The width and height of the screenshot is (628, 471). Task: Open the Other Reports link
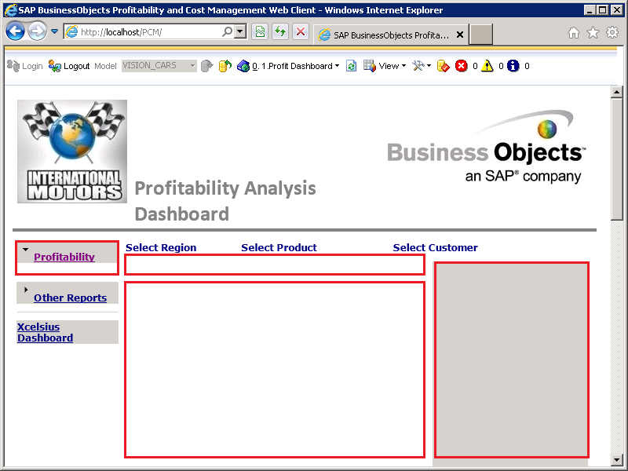[70, 298]
